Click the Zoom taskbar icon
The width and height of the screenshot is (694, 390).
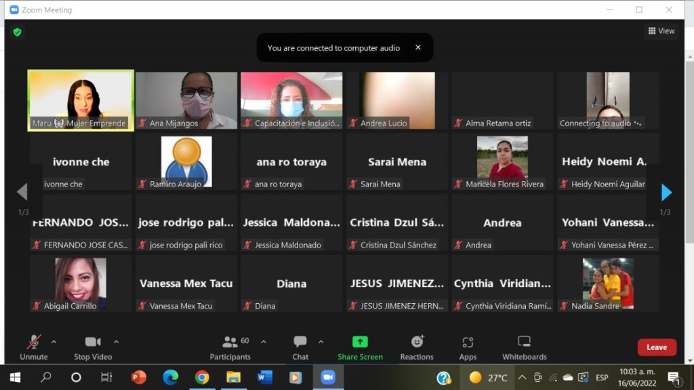pos(328,377)
